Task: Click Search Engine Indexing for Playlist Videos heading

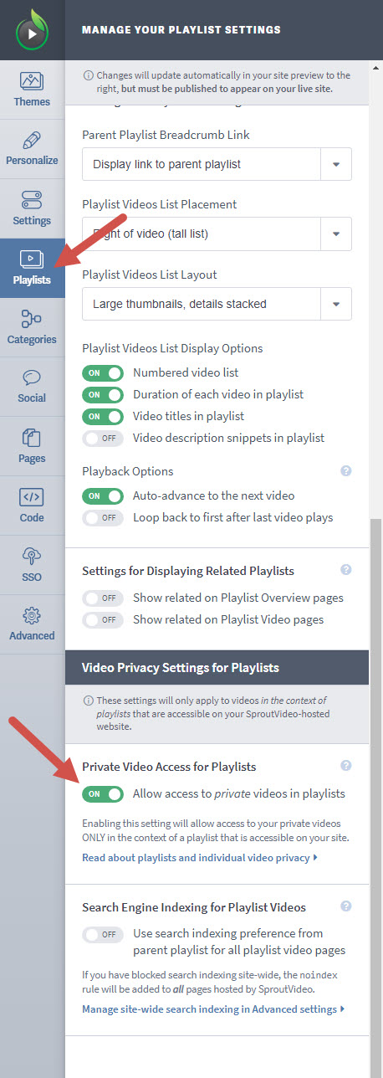Action: (x=194, y=907)
